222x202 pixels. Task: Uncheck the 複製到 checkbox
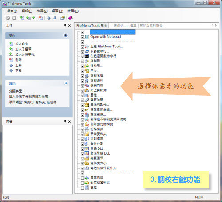pyautogui.click(x=83, y=62)
